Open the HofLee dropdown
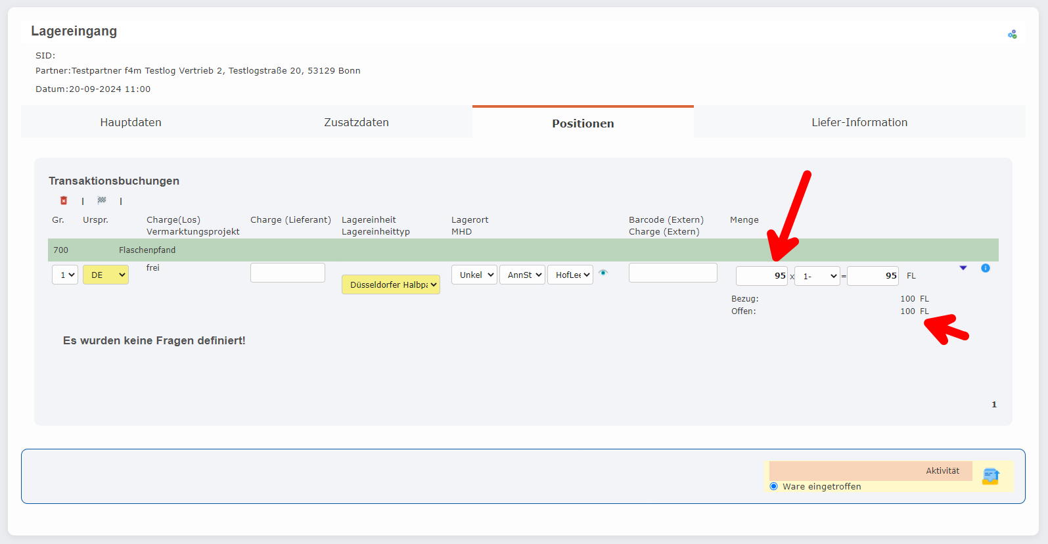The image size is (1048, 544). (x=570, y=275)
